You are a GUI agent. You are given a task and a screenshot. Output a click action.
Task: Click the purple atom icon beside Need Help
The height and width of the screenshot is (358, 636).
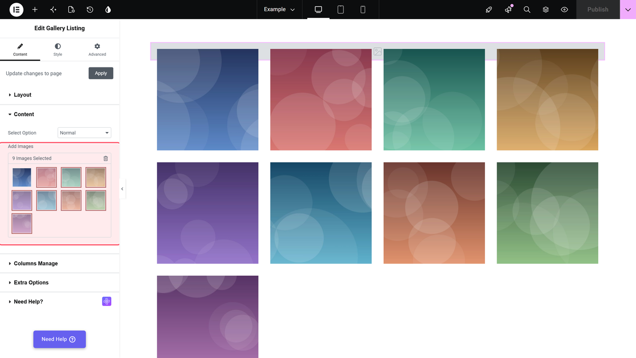pos(107,301)
